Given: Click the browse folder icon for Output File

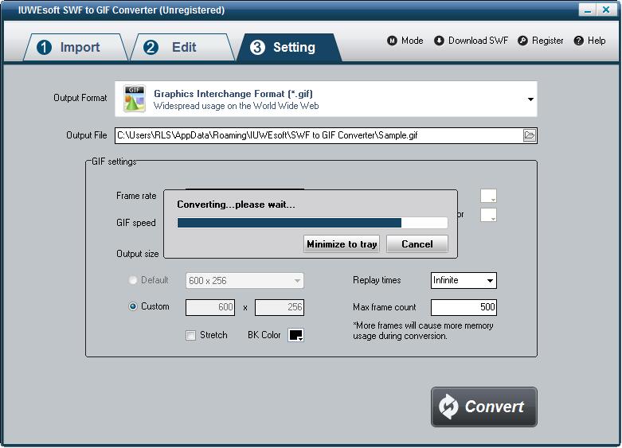Looking at the screenshot, I should pyautogui.click(x=530, y=135).
